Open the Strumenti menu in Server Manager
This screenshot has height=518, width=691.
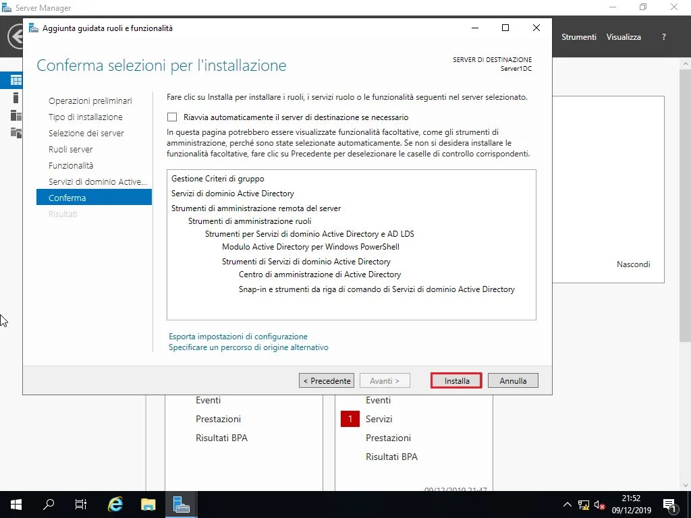578,37
